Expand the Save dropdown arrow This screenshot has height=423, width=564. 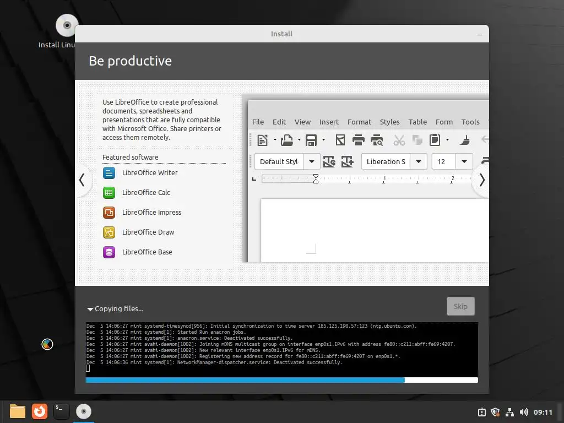click(323, 140)
